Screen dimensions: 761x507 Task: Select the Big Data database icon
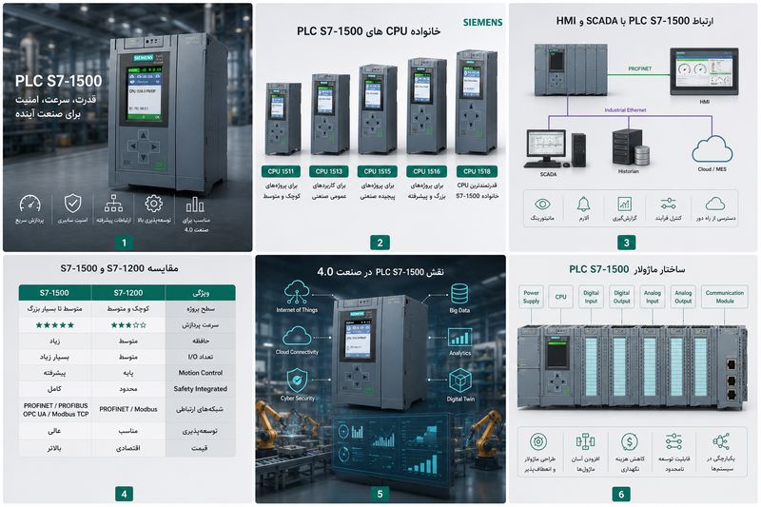459,294
